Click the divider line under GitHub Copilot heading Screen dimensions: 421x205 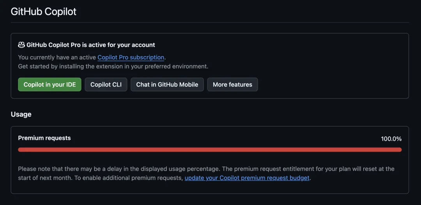point(210,23)
